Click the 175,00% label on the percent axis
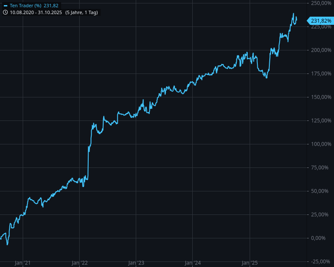Viewport: 334px width, 267px height. coord(321,74)
